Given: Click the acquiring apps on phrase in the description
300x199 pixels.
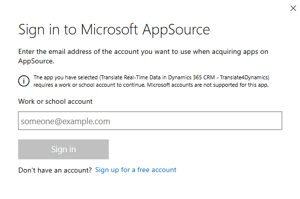Looking at the screenshot, I should tap(240, 52).
